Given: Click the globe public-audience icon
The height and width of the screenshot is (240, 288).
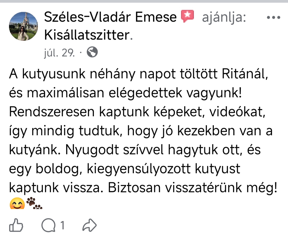Looking at the screenshot, I should (92, 52).
